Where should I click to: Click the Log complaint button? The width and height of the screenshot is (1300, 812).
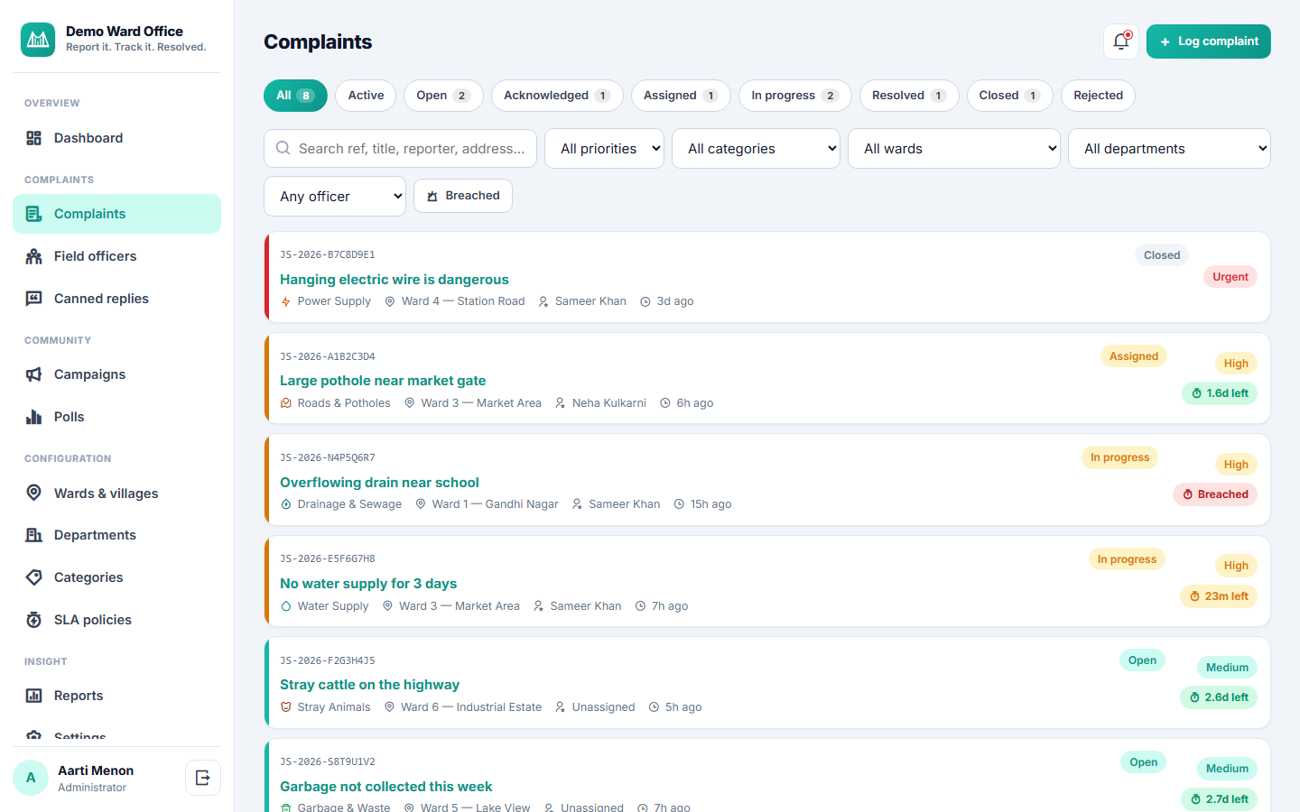pos(1209,42)
